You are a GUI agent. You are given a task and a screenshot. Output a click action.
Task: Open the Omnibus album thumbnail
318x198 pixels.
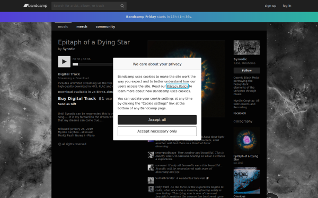(247, 181)
